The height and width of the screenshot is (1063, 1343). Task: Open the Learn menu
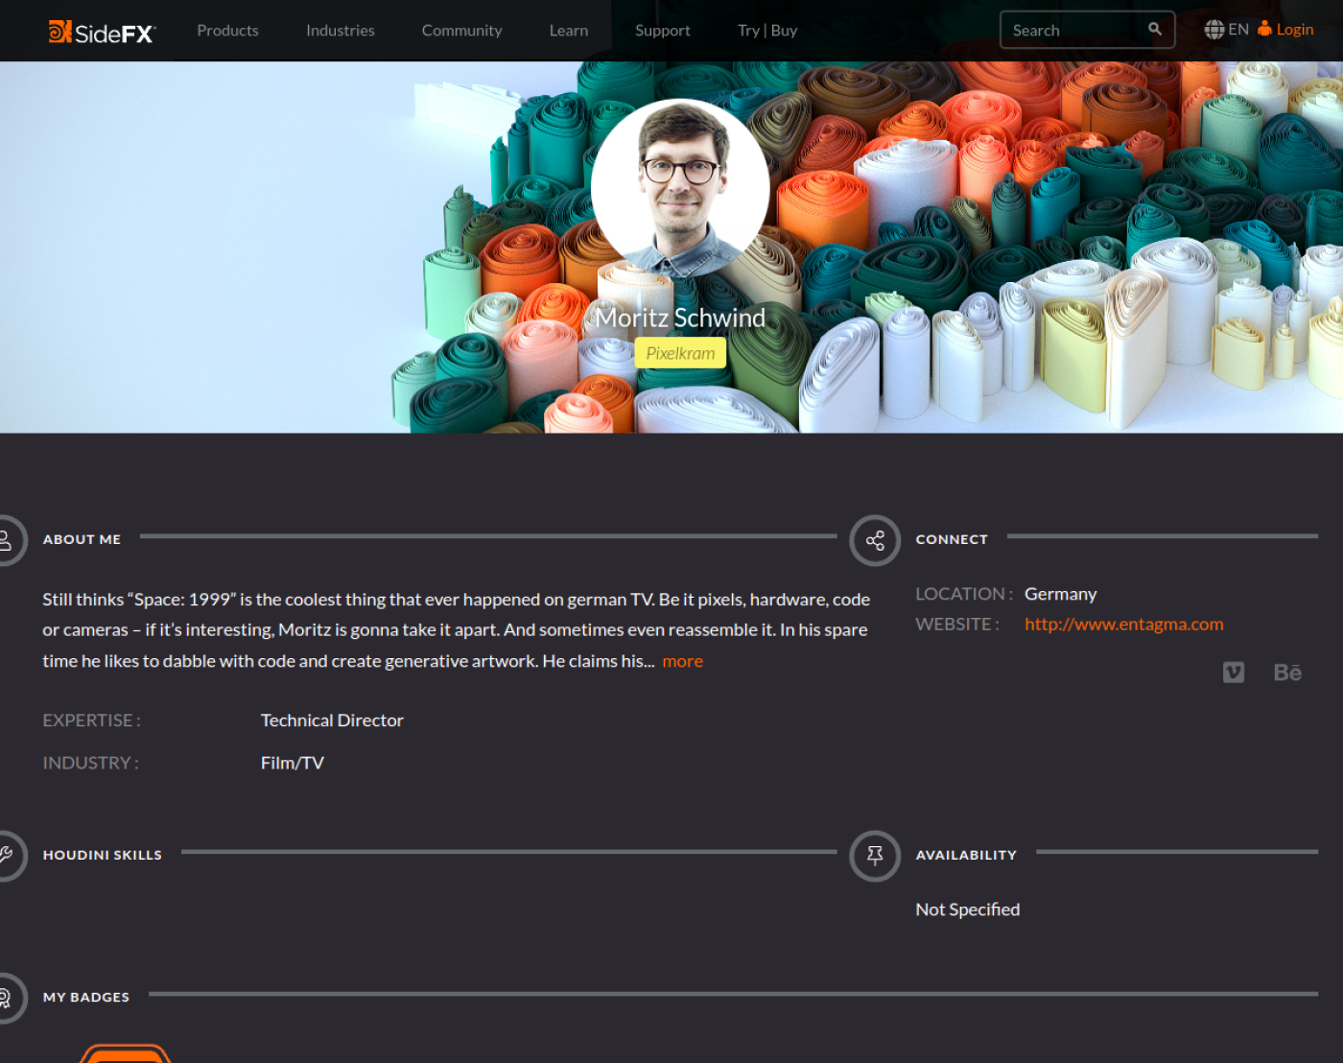[569, 31]
